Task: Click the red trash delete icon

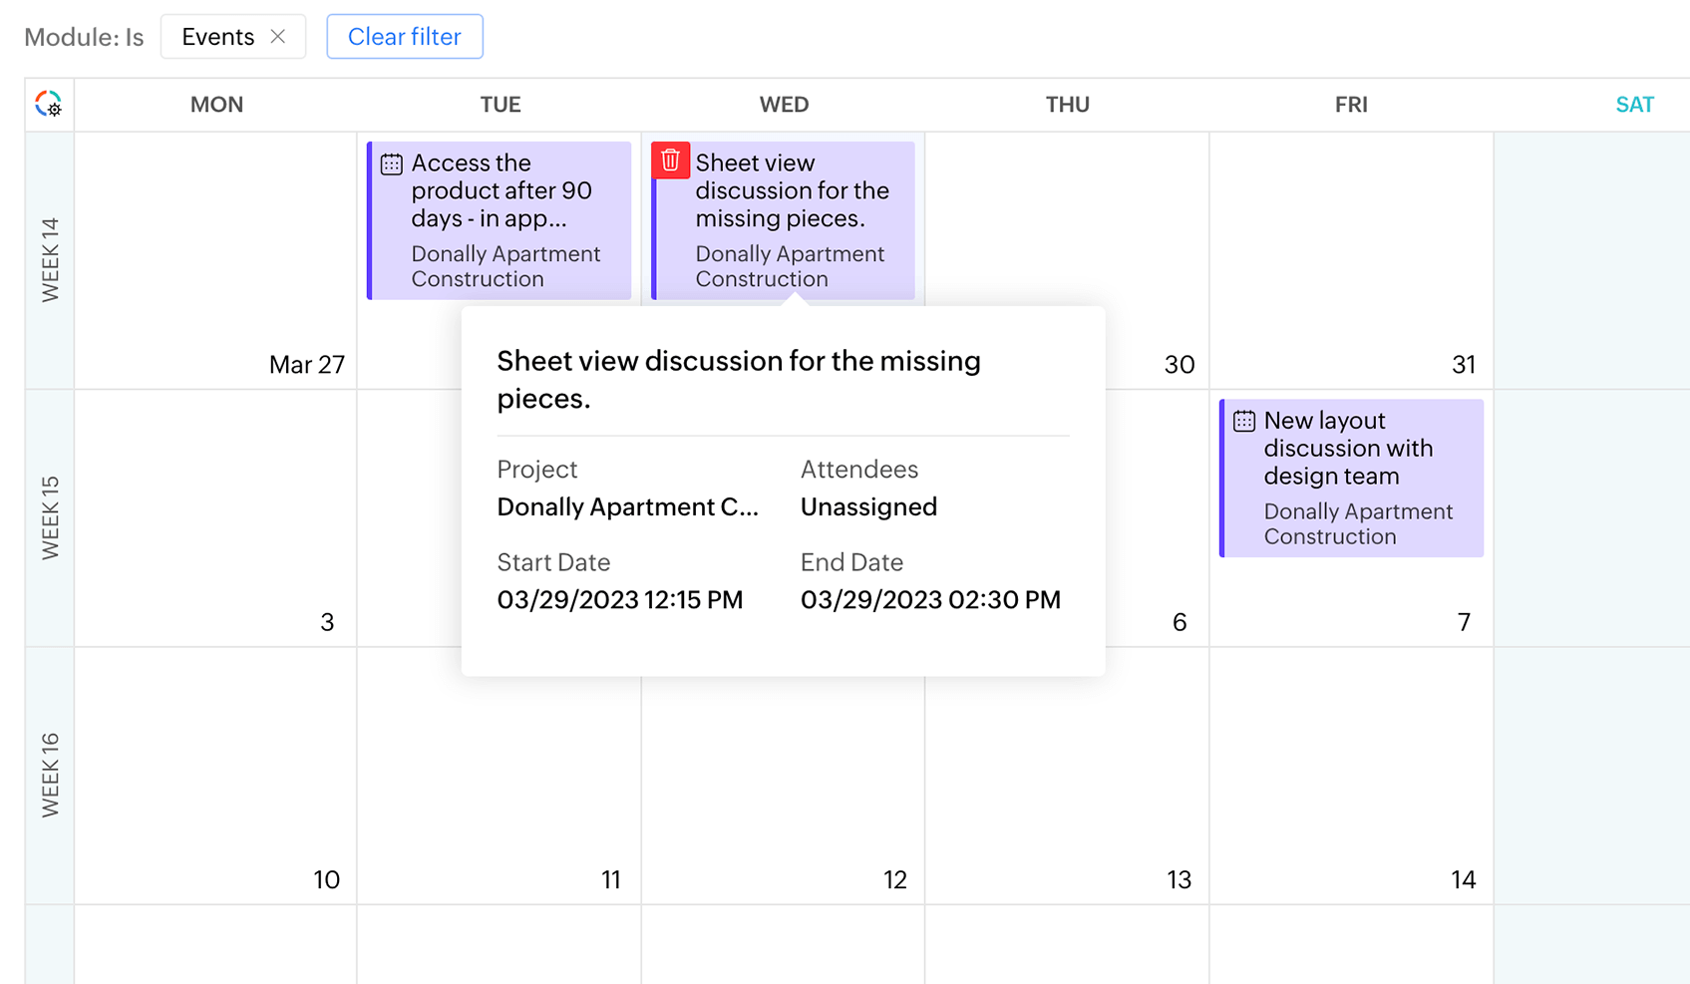Action: [x=670, y=161]
